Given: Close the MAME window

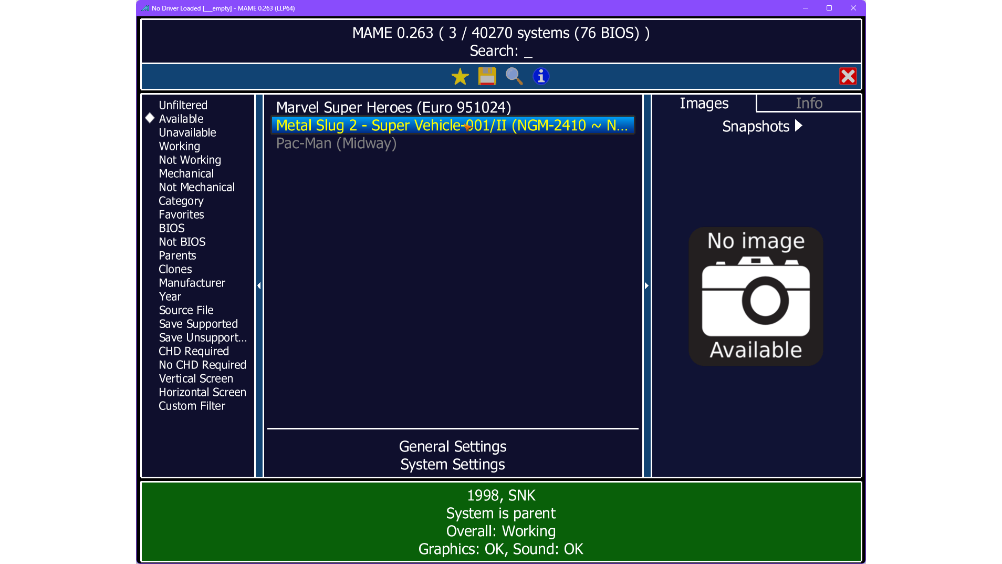Looking at the screenshot, I should (853, 8).
